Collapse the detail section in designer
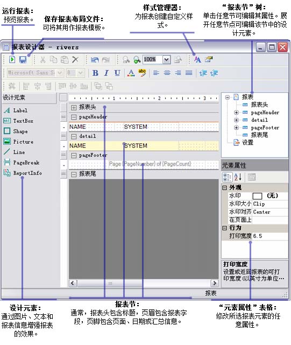 pyautogui.click(x=74, y=136)
